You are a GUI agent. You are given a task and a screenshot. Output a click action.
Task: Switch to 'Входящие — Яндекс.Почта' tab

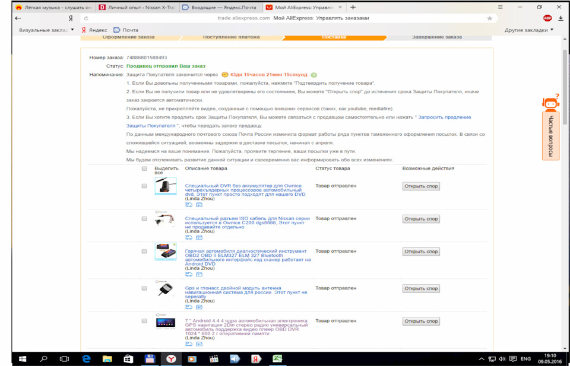[221, 7]
